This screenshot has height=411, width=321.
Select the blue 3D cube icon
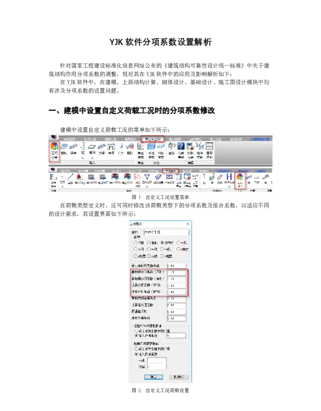click(151, 146)
